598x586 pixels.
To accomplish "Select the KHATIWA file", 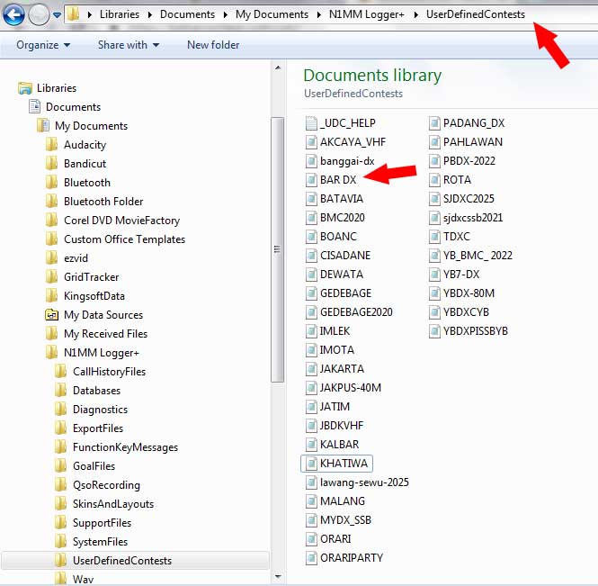I will coord(344,464).
